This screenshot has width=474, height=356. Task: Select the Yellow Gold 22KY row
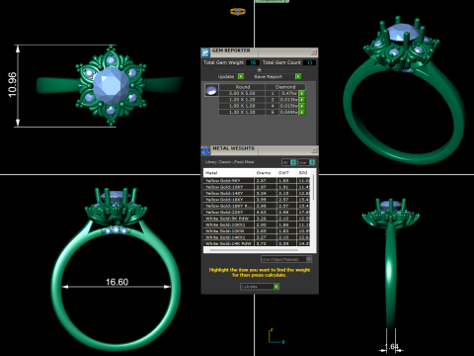tap(257, 212)
